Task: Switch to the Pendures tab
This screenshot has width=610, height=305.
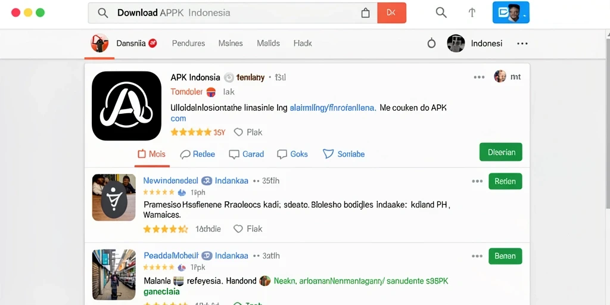Action: point(188,43)
